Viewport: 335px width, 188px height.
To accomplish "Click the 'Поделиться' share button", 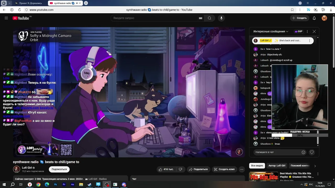I will [199, 169].
